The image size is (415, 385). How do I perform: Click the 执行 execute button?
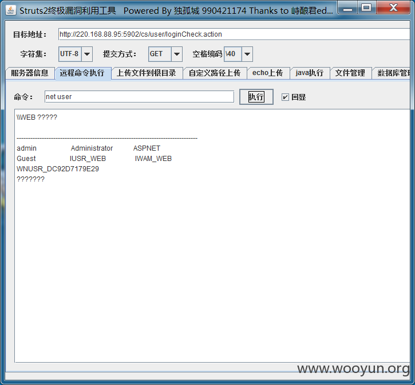(x=256, y=97)
